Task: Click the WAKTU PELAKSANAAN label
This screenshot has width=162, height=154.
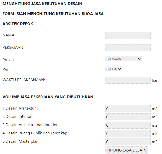Action: tap(24, 80)
